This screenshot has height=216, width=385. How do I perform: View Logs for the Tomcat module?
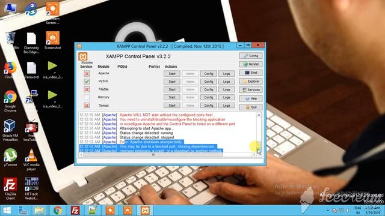point(226,106)
